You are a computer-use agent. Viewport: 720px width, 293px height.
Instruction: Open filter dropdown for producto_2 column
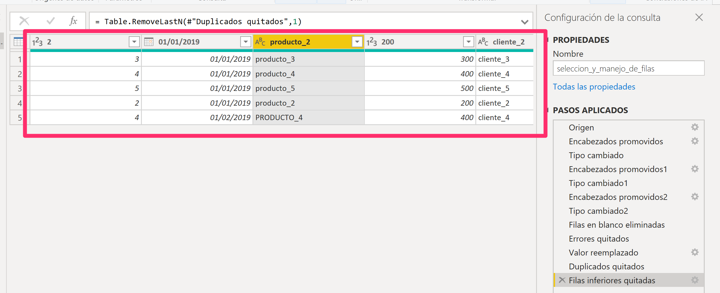point(357,42)
